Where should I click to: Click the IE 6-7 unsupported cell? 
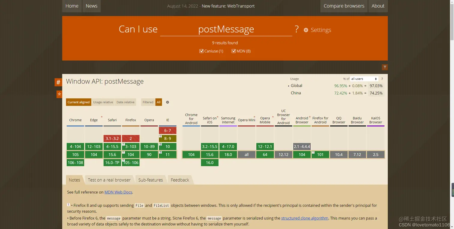pyautogui.click(x=168, y=131)
